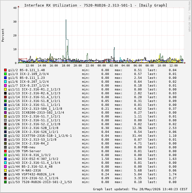Image resolution: width=192 pixels, height=193 pixels.
Task: Click the teal swatch for gi1/17 ICX-2.313-S04_1
Action: pyautogui.click(x=5, y=109)
